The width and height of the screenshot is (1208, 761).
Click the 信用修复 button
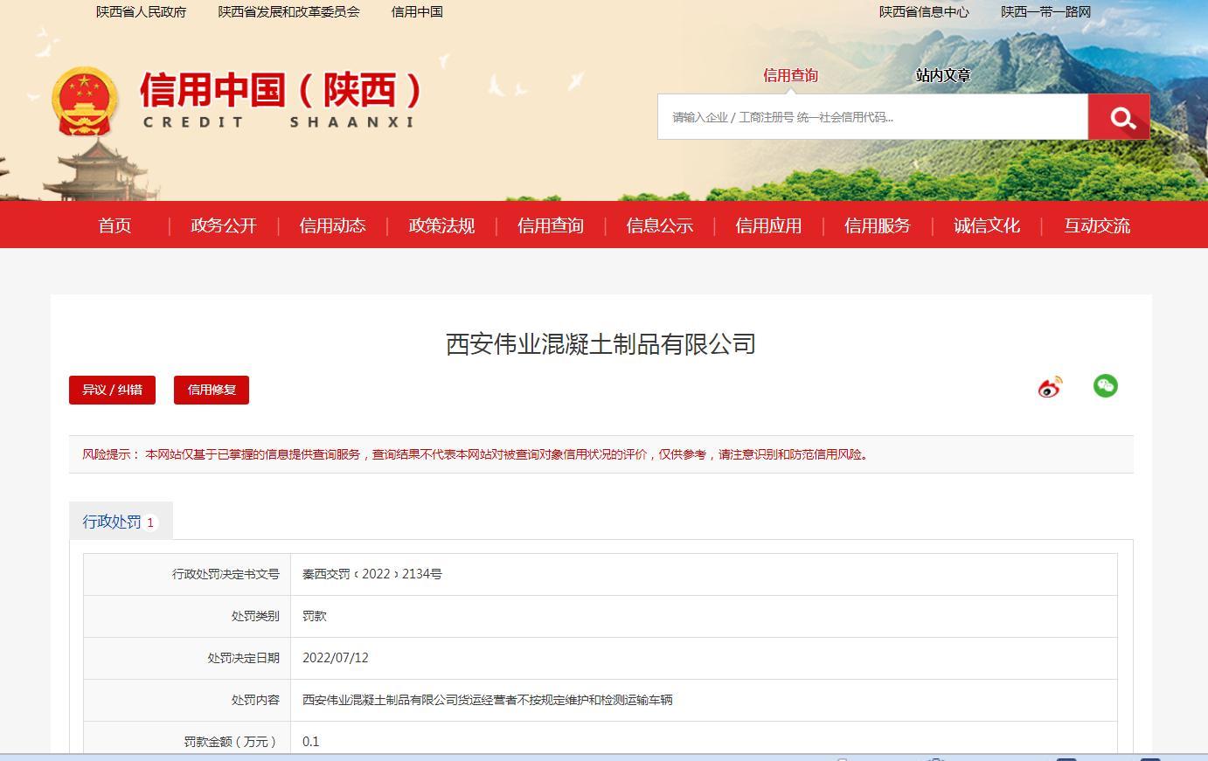pyautogui.click(x=212, y=390)
